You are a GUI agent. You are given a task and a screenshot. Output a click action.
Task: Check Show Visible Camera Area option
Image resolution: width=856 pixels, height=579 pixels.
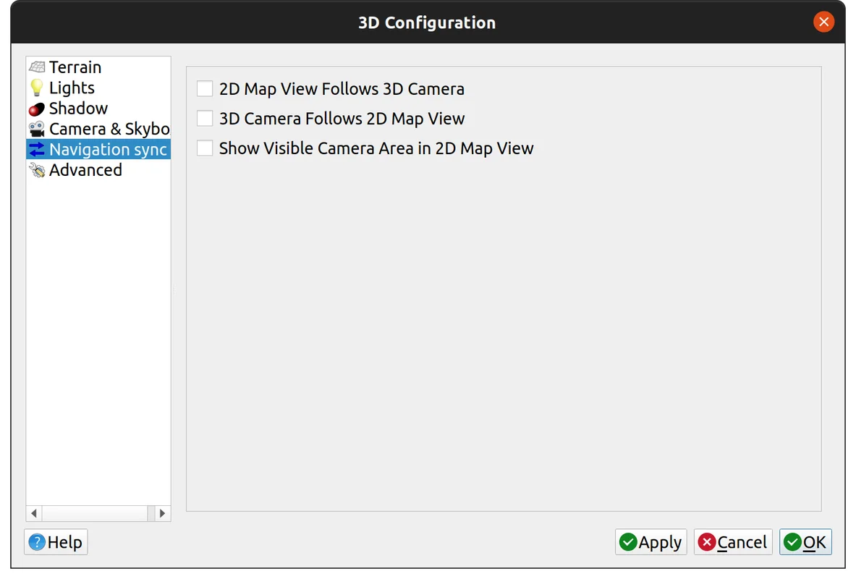click(205, 148)
